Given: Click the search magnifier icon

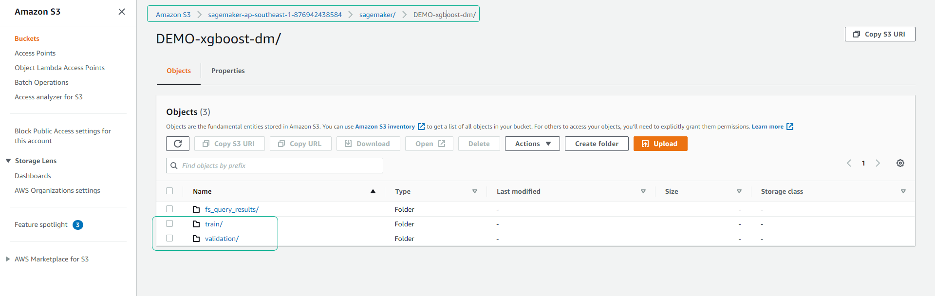Looking at the screenshot, I should click(174, 166).
